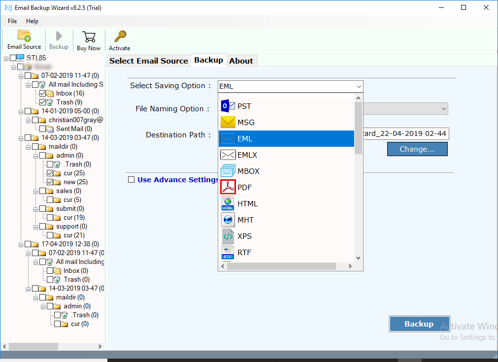
Task: Click the Email Backup Wizard title bar icon
Action: (x=8, y=7)
